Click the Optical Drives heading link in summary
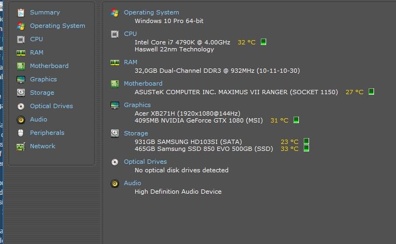The width and height of the screenshot is (396, 244). [145, 162]
